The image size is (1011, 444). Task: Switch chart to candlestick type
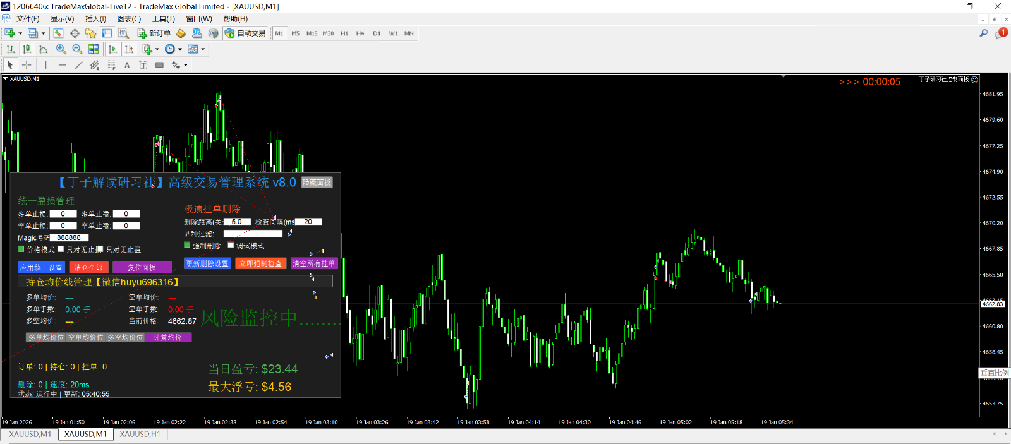[27, 49]
